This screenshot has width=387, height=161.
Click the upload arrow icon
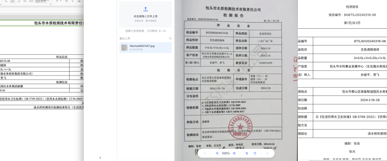pos(145,9)
